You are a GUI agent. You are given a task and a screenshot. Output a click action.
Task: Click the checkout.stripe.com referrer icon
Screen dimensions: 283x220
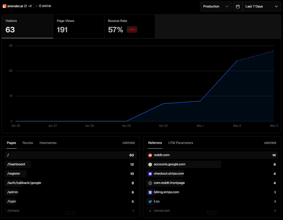tap(150, 174)
